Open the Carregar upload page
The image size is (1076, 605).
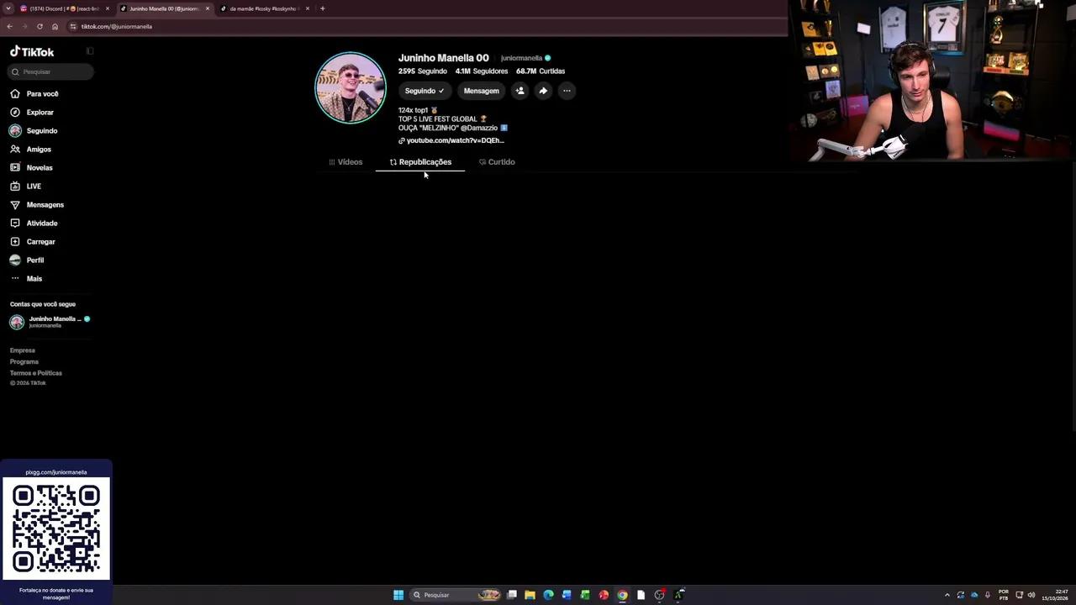pos(33,241)
